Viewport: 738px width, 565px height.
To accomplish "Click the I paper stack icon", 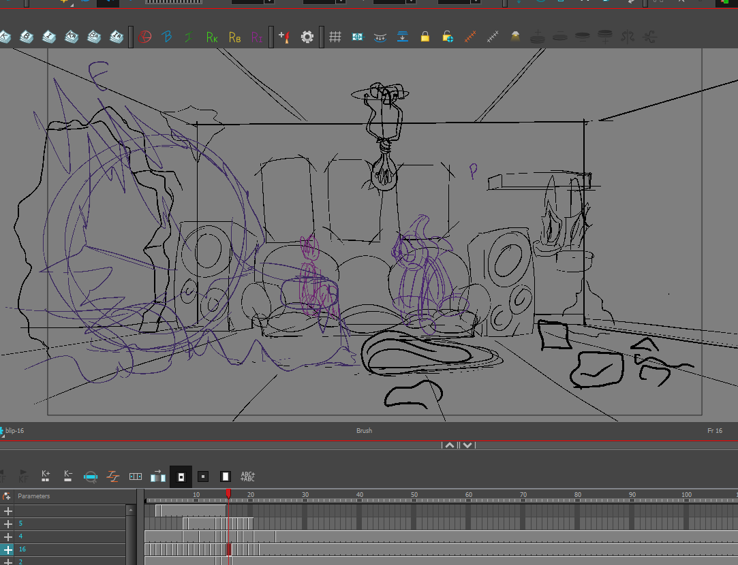I will point(49,37).
